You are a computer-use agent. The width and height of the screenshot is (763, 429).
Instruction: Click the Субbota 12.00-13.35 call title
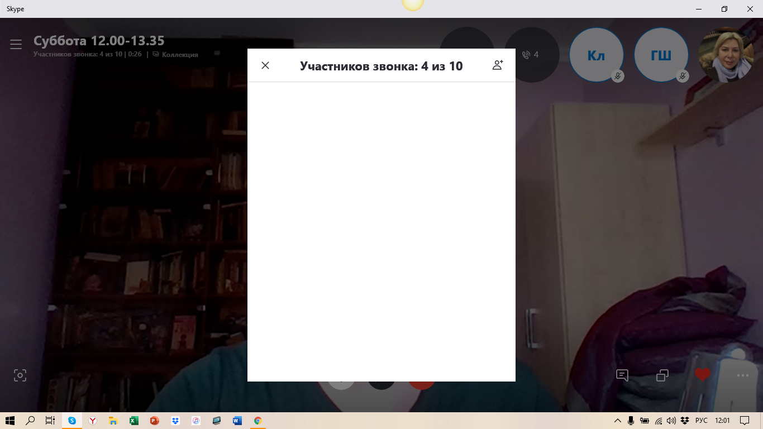(x=99, y=41)
